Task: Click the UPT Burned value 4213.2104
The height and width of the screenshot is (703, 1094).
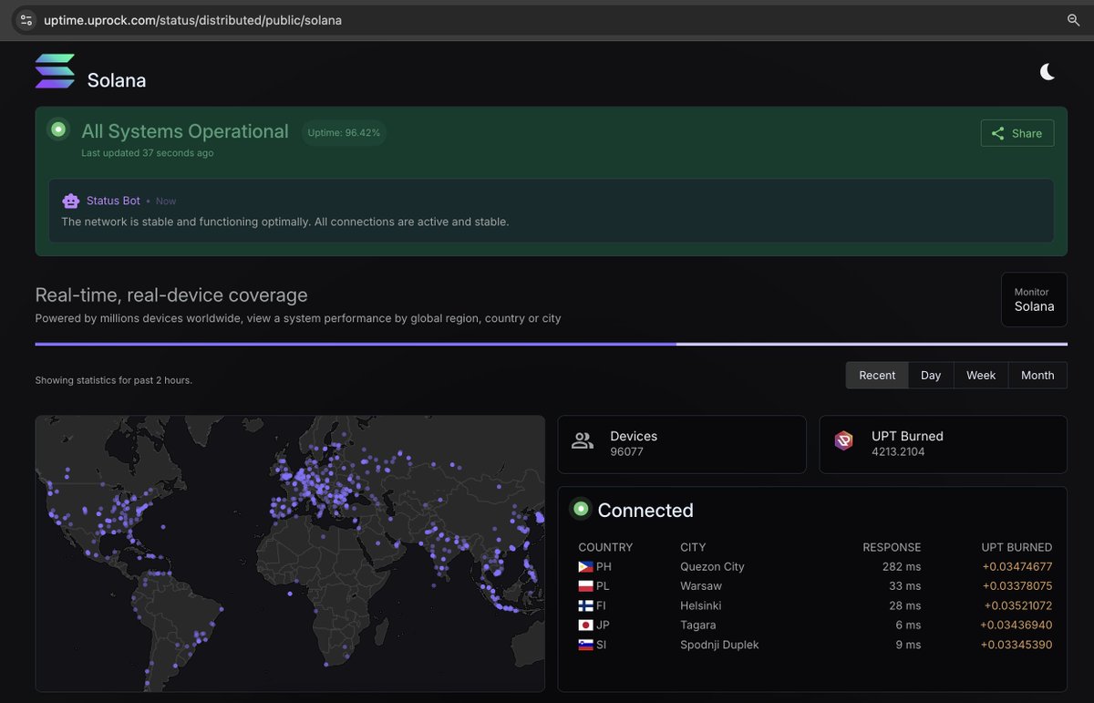Action: 898,451
